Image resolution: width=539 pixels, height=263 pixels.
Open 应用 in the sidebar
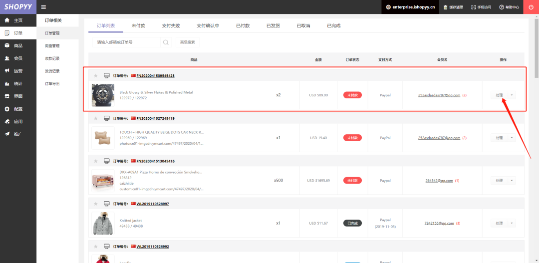tap(18, 121)
